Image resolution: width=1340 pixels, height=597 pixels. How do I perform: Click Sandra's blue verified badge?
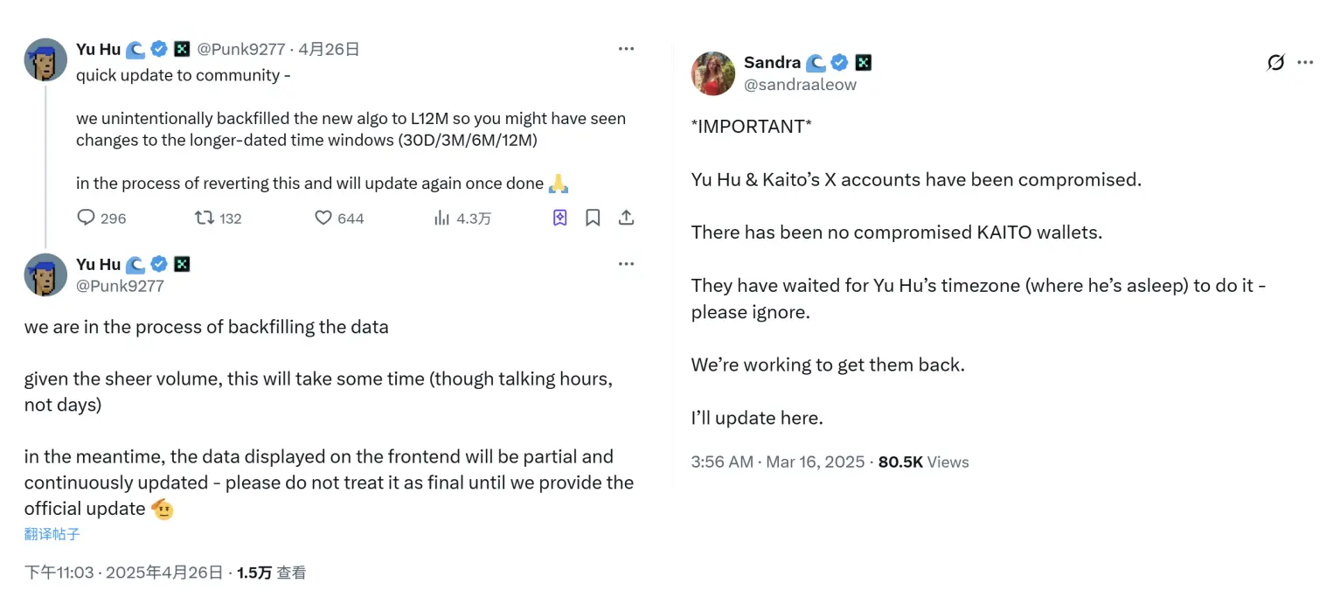click(839, 62)
